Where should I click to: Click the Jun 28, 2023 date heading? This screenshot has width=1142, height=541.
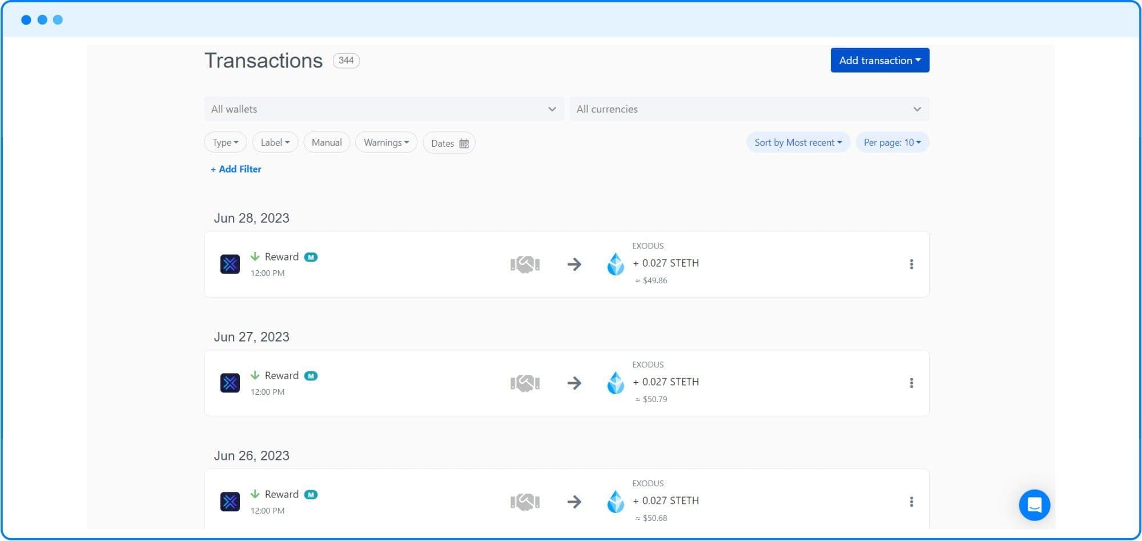[252, 218]
